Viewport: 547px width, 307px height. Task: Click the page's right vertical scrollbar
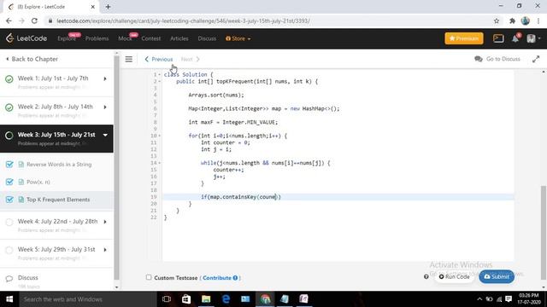point(544,233)
